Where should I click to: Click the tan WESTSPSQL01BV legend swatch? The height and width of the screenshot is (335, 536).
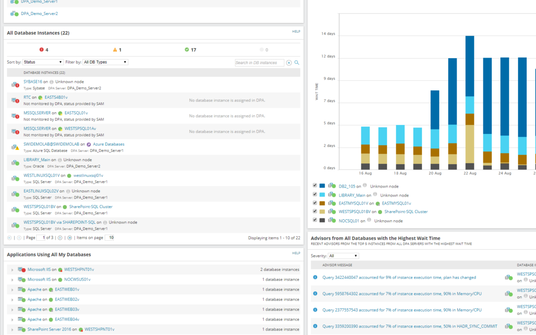coord(322,211)
